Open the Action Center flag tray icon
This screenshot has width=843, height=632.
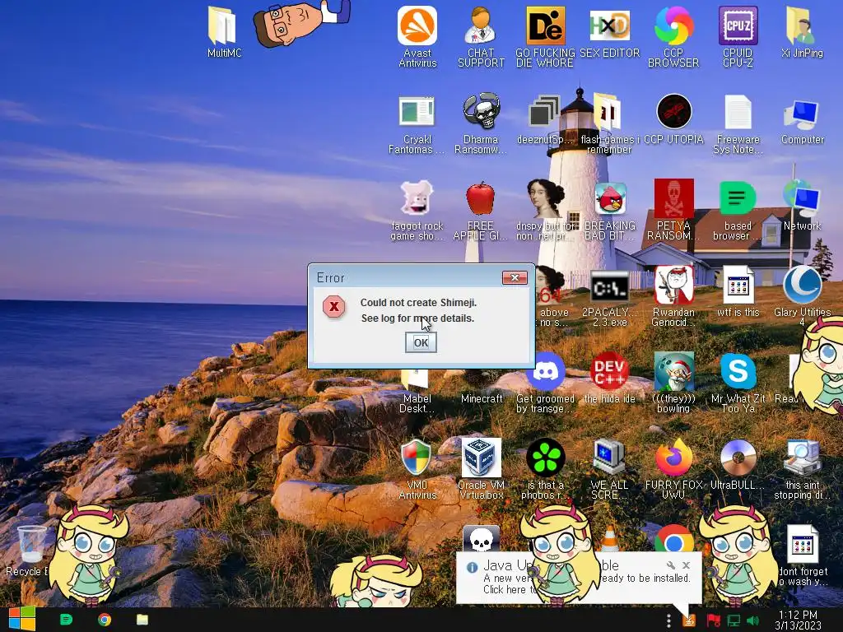click(x=713, y=620)
